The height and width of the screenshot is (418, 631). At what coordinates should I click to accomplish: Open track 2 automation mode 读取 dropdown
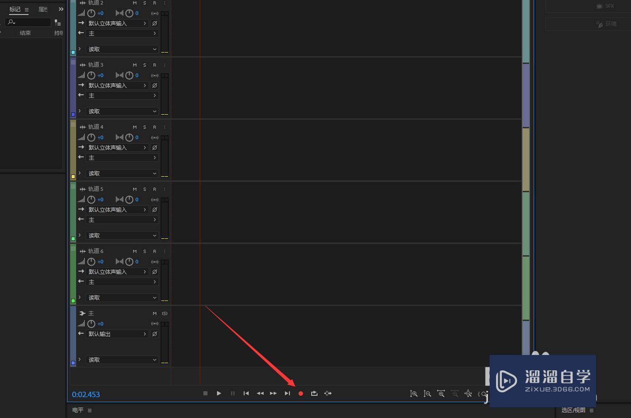click(122, 49)
